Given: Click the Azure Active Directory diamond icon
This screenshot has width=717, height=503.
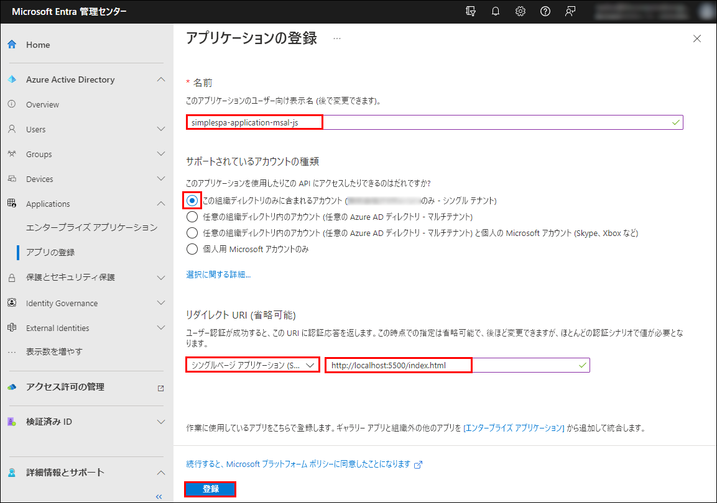Looking at the screenshot, I should tap(12, 79).
